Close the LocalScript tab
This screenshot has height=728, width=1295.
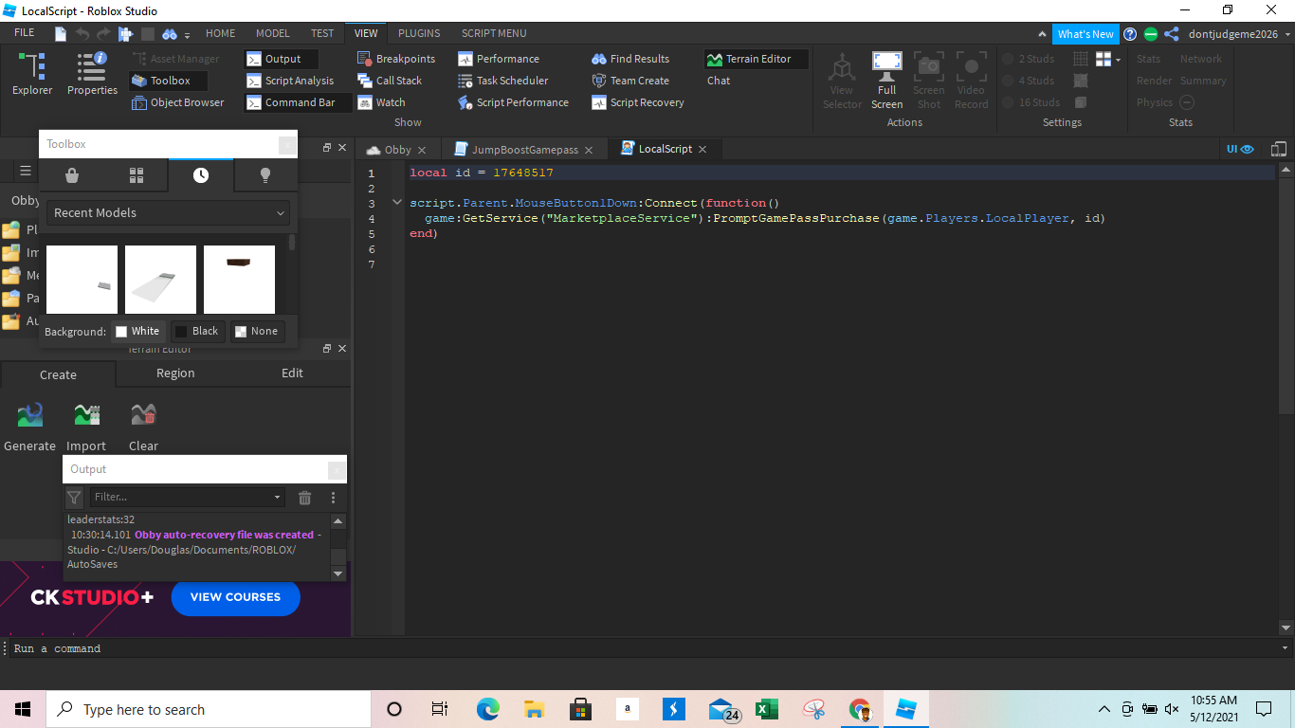tap(702, 149)
